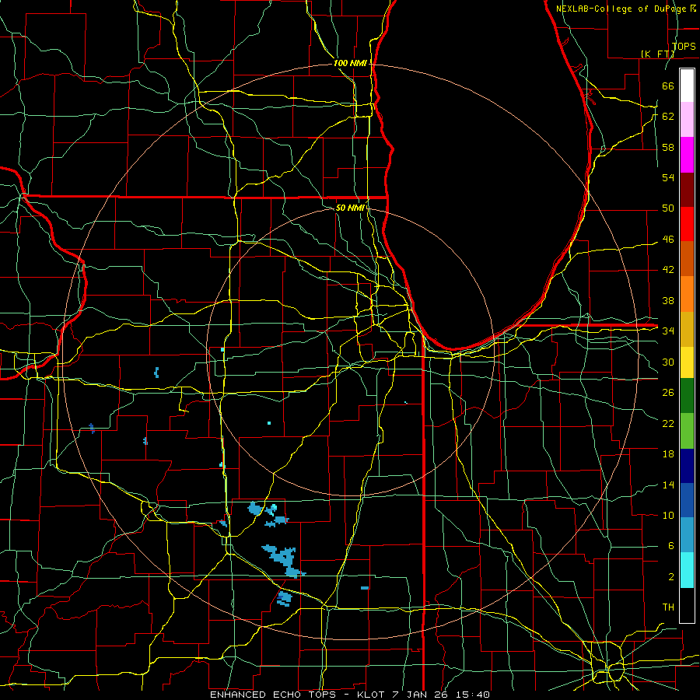
Task: Click the "62" legend value
Action: [x=668, y=116]
